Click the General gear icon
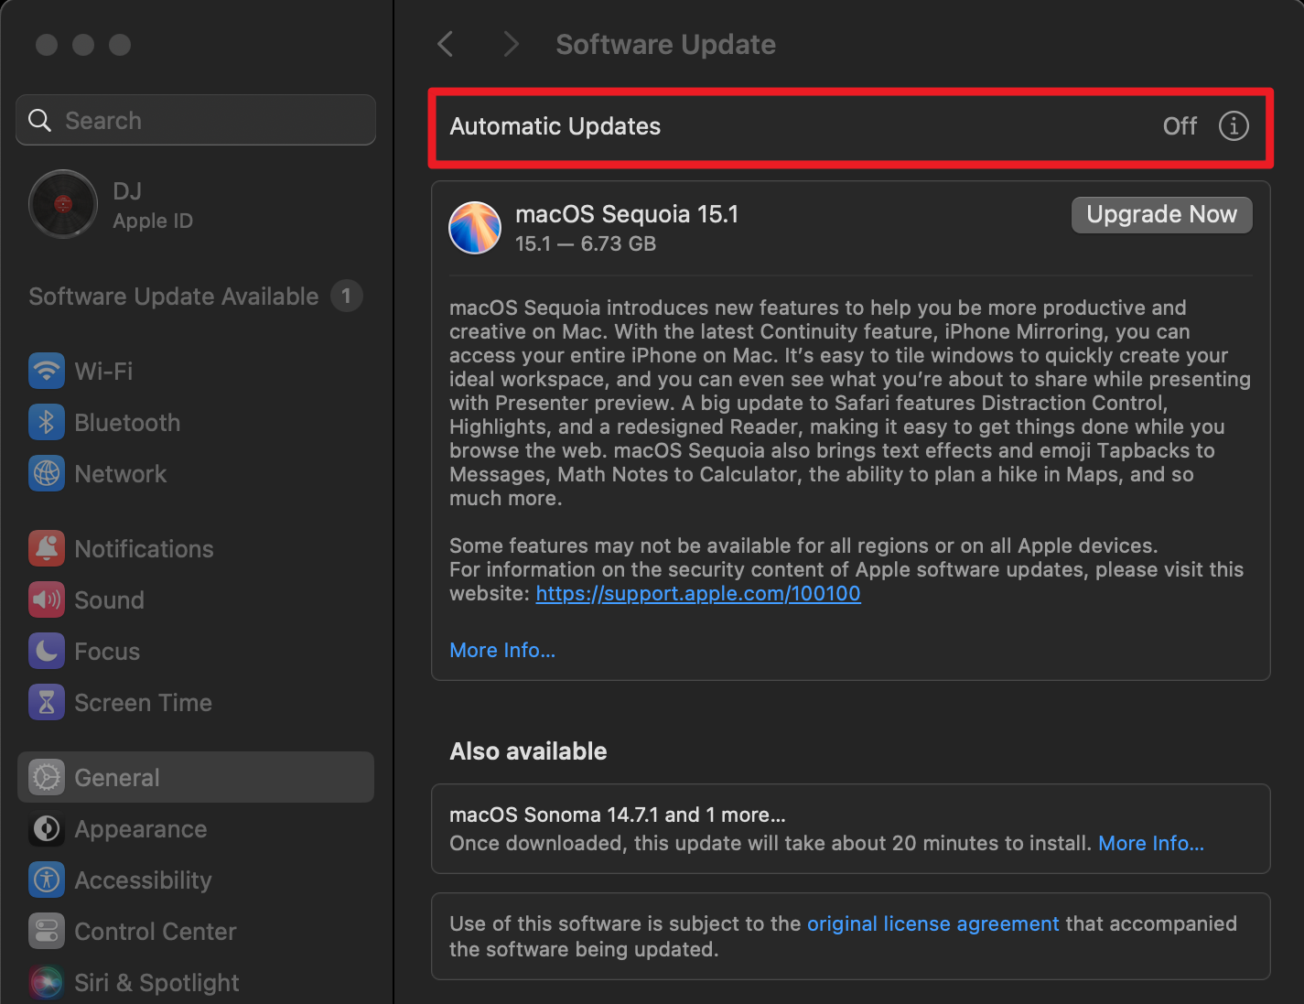1304x1004 pixels. click(47, 777)
